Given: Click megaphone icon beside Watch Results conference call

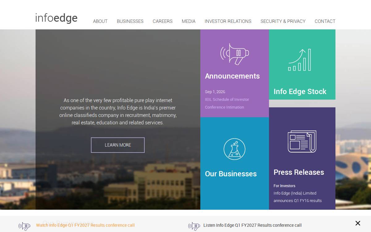Looking at the screenshot, I should point(24,226).
